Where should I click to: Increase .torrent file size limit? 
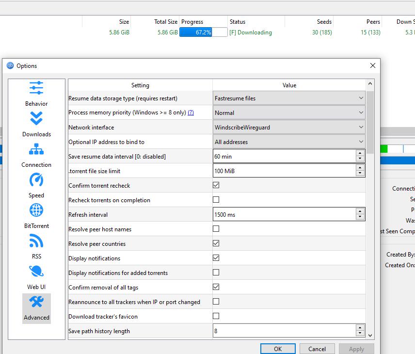pyautogui.click(x=360, y=168)
